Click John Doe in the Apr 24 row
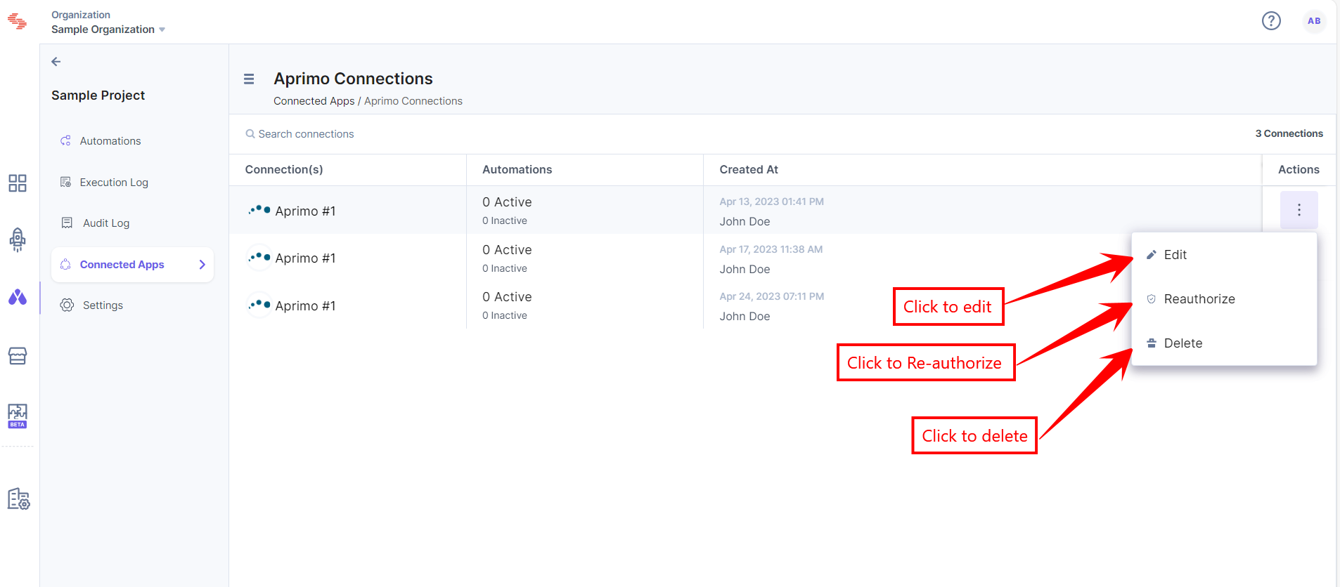 (745, 317)
